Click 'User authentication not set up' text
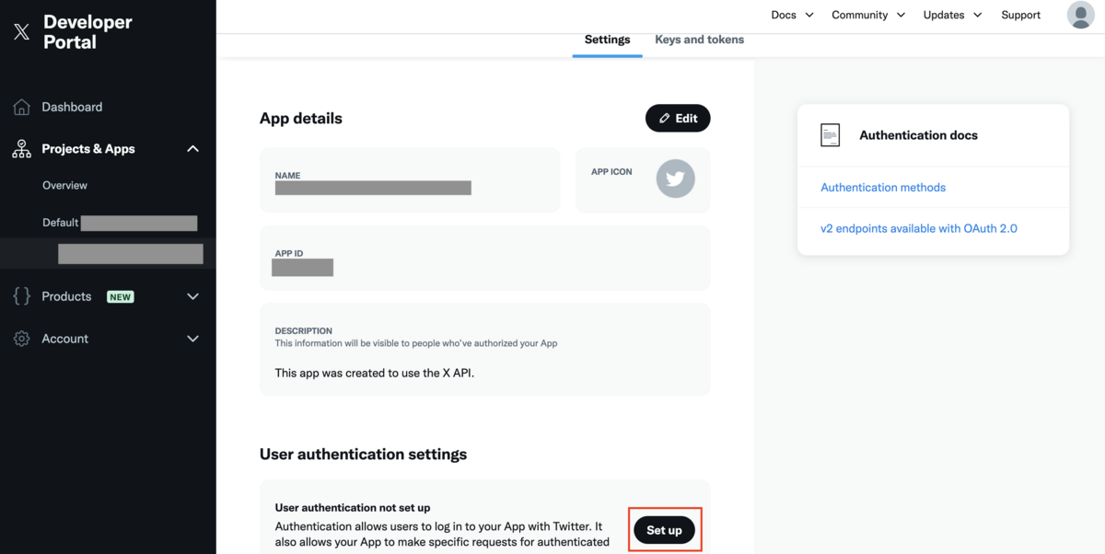Viewport: 1105px width, 554px height. [x=353, y=507]
